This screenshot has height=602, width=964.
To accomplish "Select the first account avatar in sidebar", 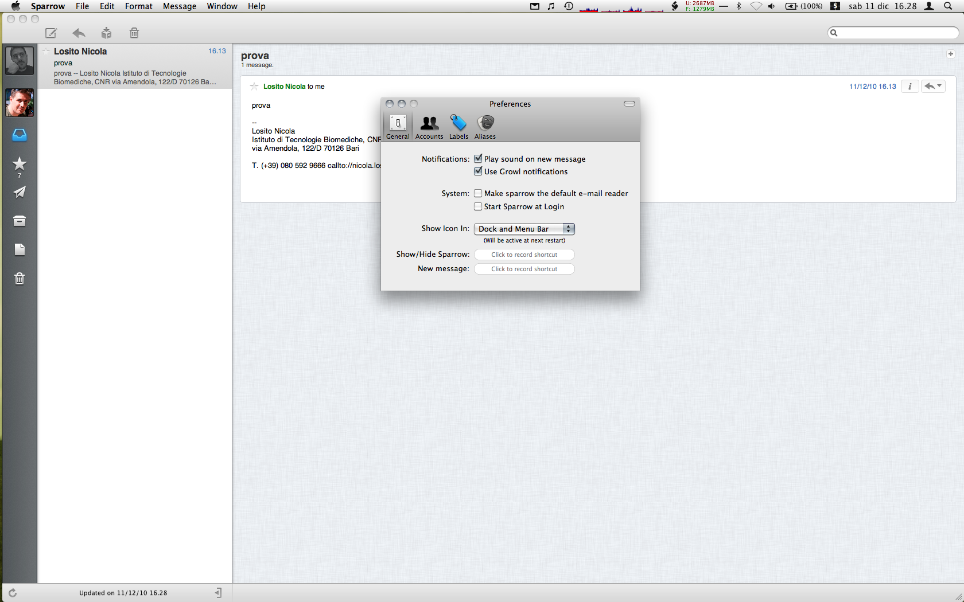I will tap(20, 61).
